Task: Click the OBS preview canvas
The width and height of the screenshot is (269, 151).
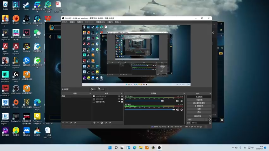Action: 136,55
